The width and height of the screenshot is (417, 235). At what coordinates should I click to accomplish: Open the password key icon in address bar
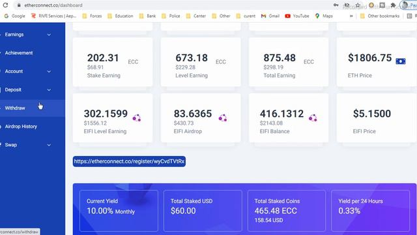[x=336, y=5]
